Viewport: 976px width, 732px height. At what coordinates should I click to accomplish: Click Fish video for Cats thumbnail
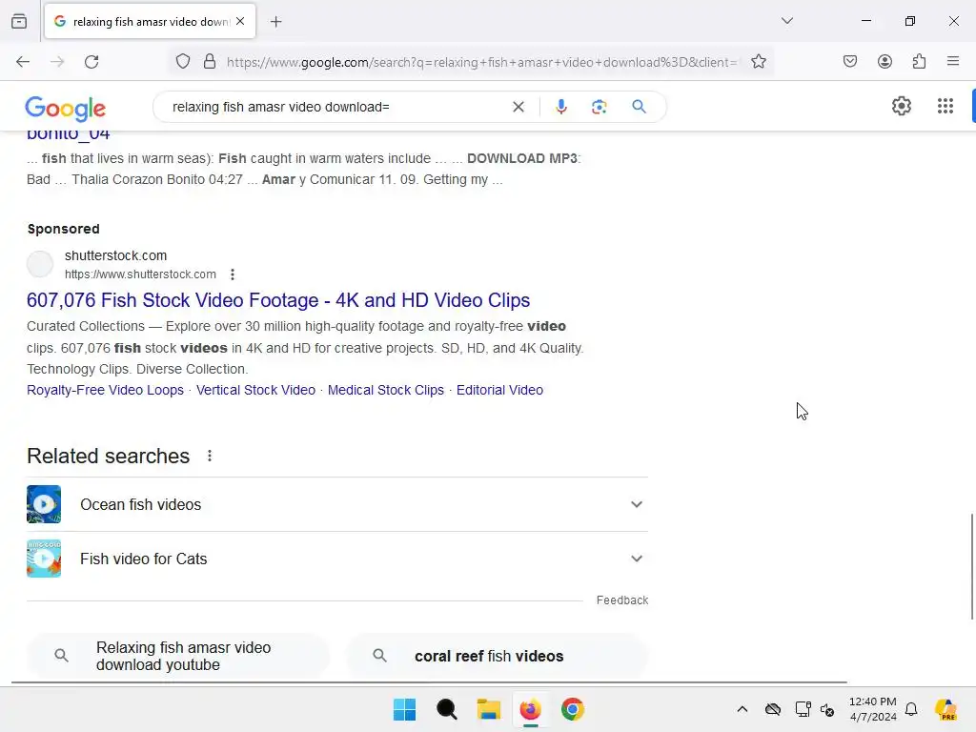pyautogui.click(x=44, y=559)
